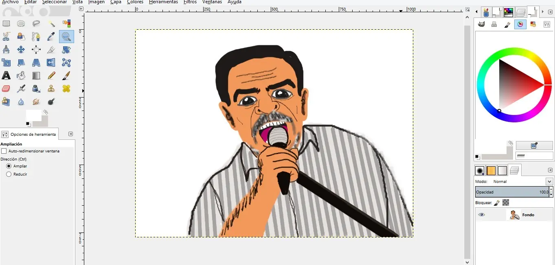Pick the Color Picker eyedropper tool
Screen dimensions: 555x265
pos(51,37)
